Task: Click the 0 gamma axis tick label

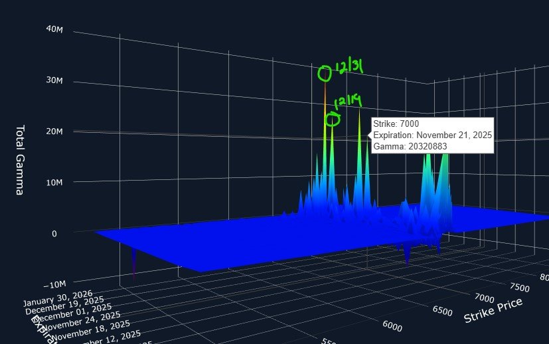Action: (x=54, y=234)
